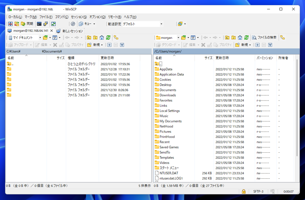Image resolution: width=305 pixels, height=200 pixels.
Task: Go to local root directory icon
Action: click(96, 38)
